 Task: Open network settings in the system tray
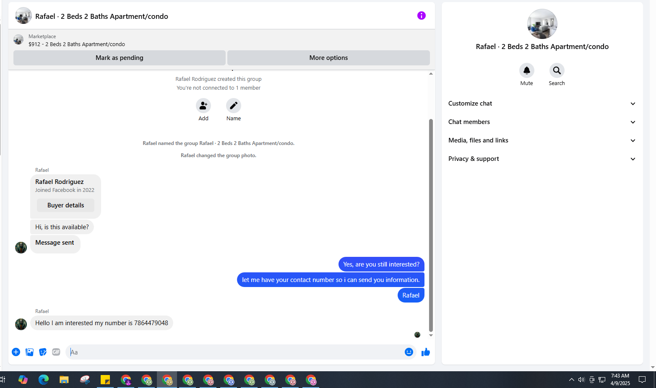coord(602,380)
